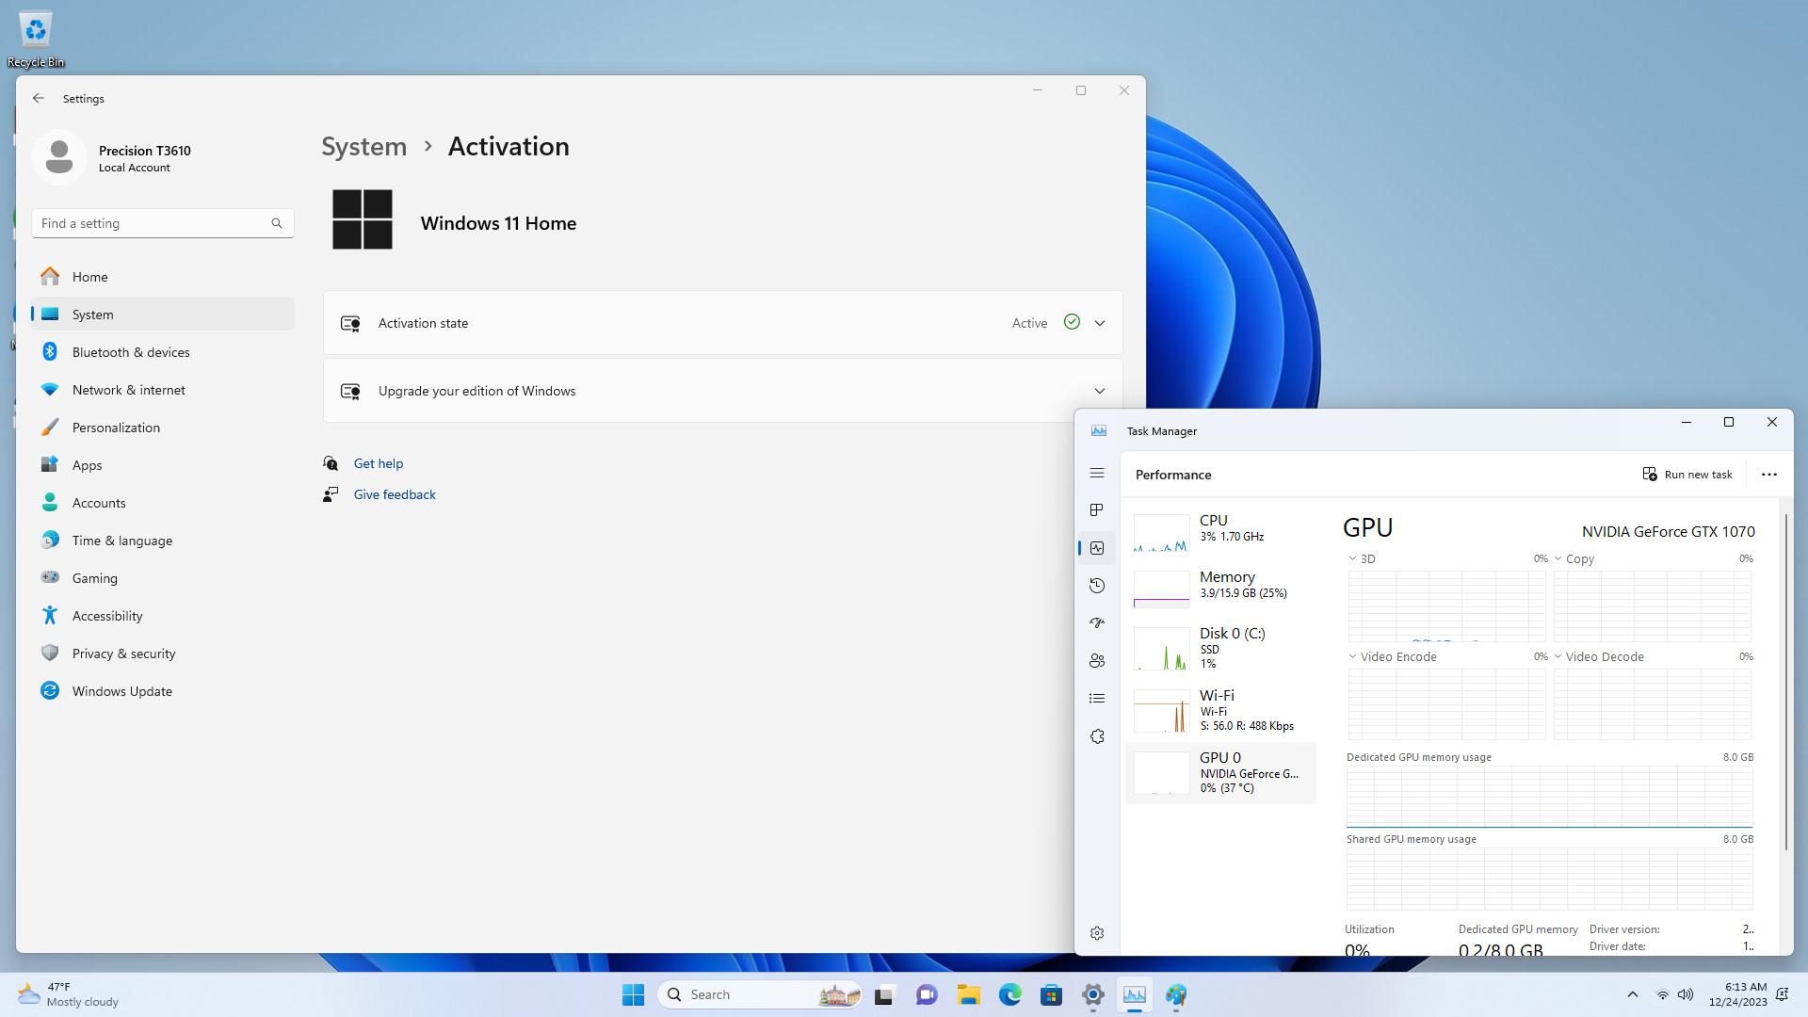Image resolution: width=1808 pixels, height=1017 pixels.
Task: Open App history icon in Task Manager
Action: pos(1096,586)
